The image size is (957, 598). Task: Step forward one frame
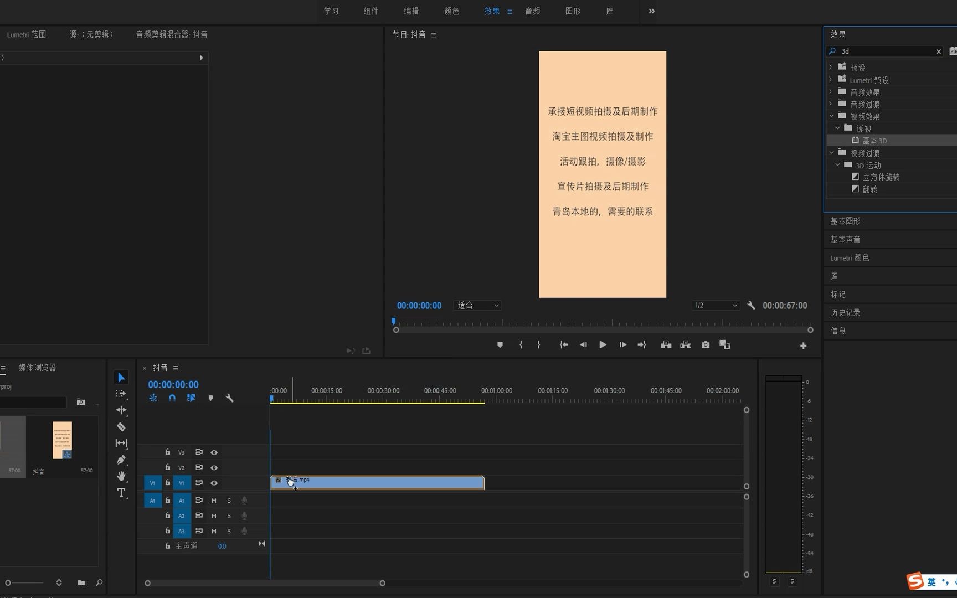622,345
